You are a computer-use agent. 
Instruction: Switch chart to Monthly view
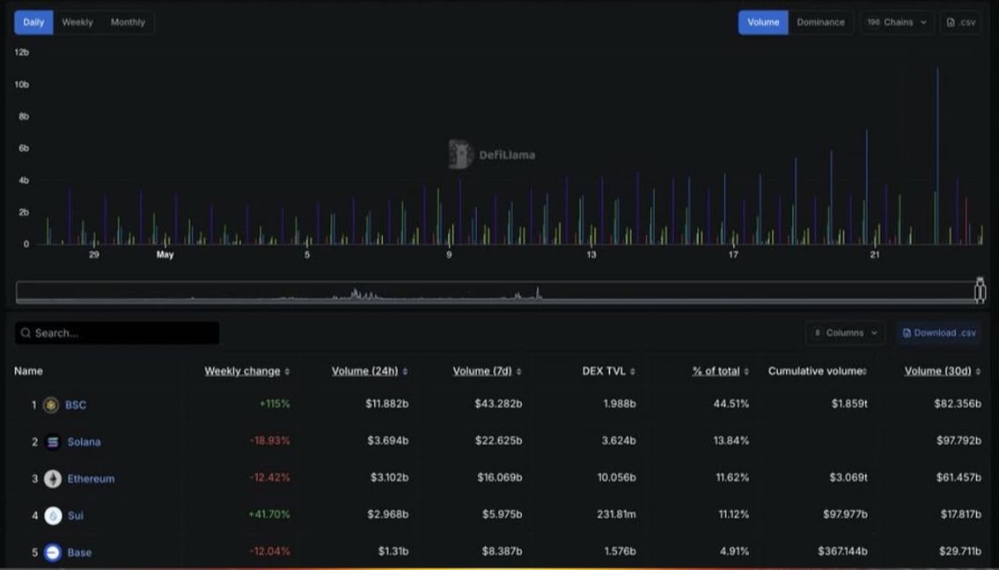(x=128, y=22)
